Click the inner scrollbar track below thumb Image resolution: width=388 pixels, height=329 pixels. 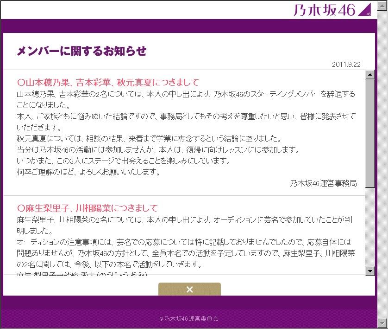click(370, 227)
